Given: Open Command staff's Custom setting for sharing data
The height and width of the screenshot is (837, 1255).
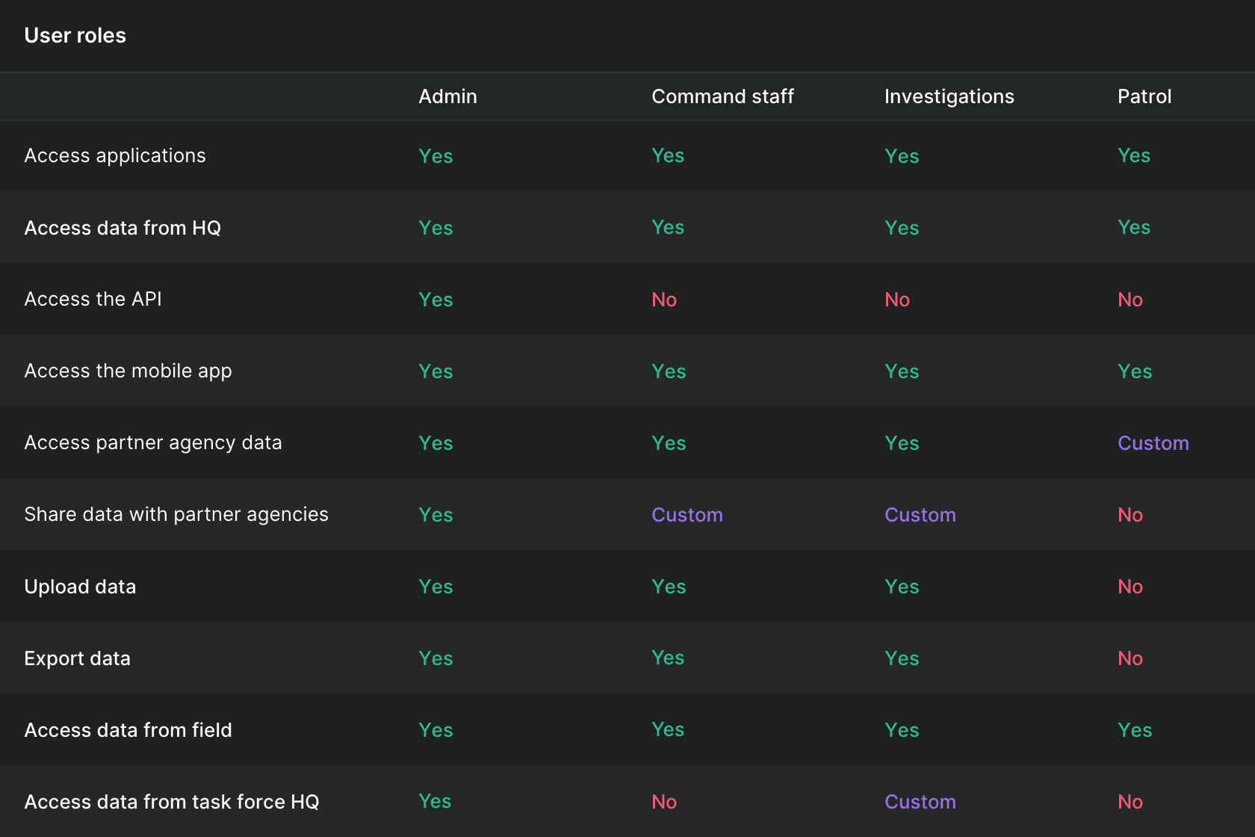Looking at the screenshot, I should click(x=687, y=515).
